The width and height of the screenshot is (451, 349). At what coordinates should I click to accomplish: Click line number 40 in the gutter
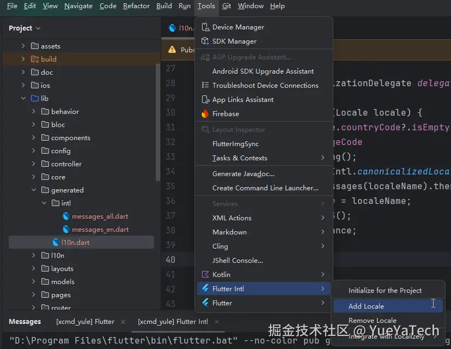[x=170, y=260]
